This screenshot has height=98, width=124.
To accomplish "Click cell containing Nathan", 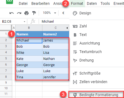I will [55, 59].
